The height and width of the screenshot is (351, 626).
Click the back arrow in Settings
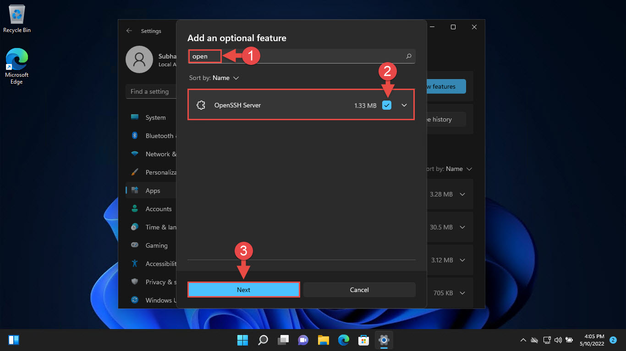point(129,31)
